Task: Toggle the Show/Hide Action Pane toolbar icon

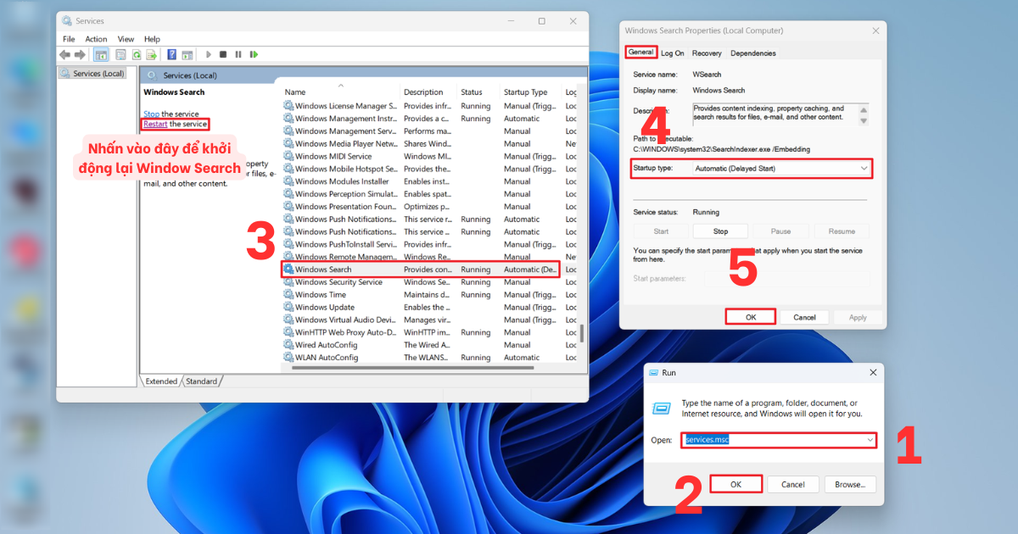Action: click(x=187, y=54)
